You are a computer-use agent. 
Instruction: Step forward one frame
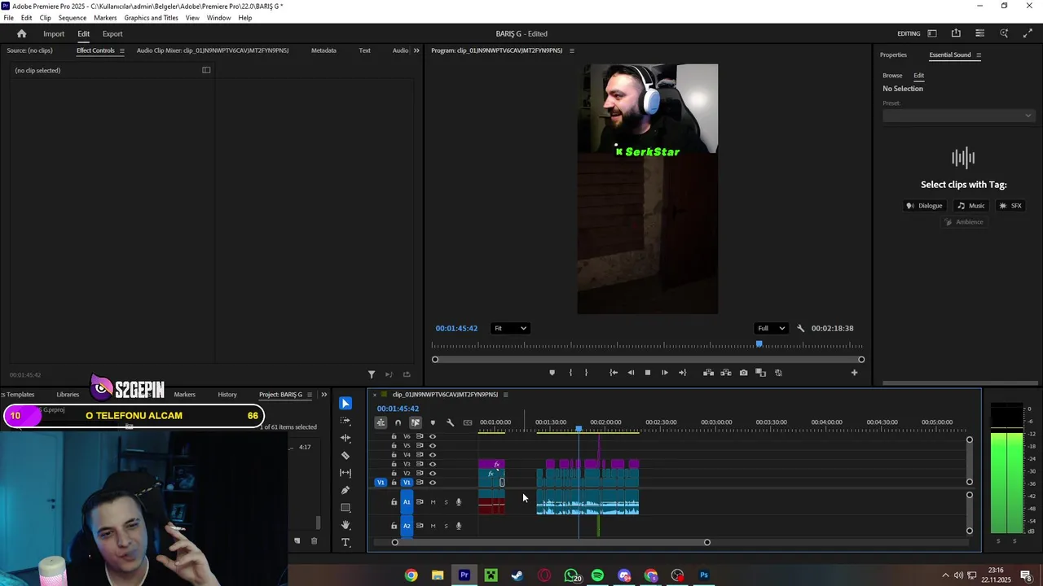click(x=665, y=373)
